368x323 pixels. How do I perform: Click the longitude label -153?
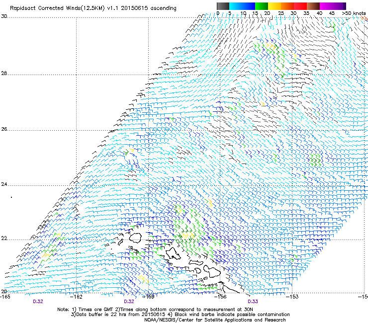point(292,297)
